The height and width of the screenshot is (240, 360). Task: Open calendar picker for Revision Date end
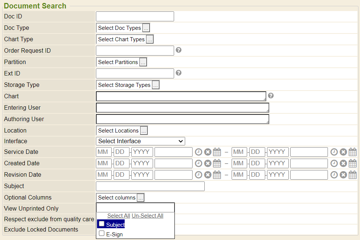pos(353,175)
